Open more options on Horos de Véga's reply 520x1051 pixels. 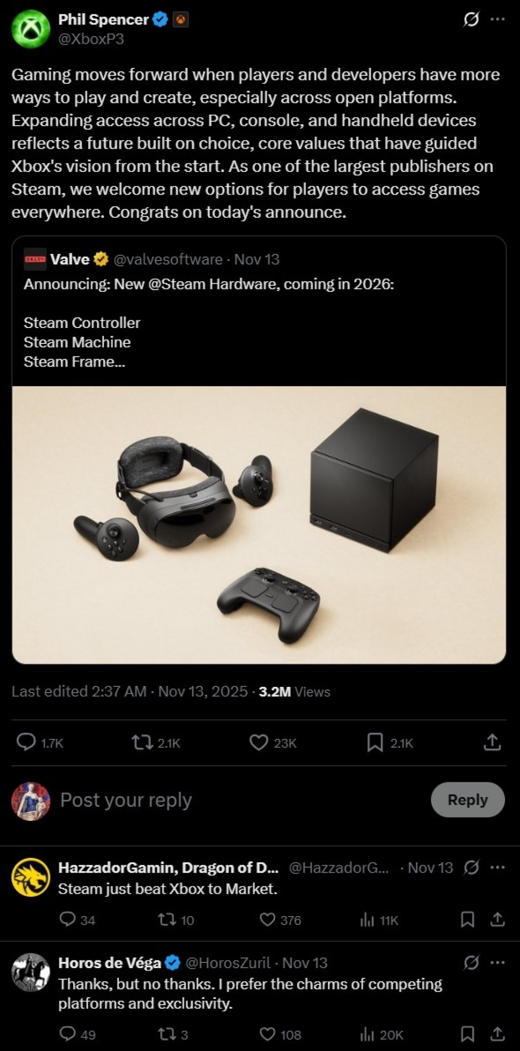(497, 963)
